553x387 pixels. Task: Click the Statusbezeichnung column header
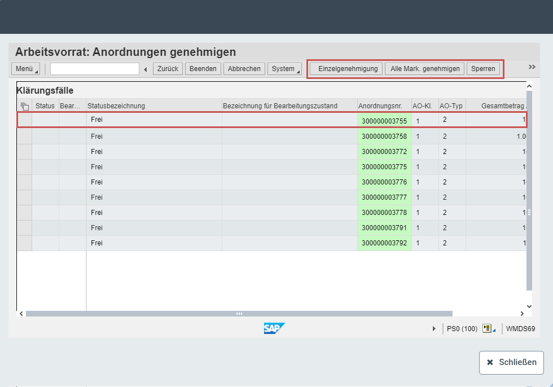(x=152, y=105)
